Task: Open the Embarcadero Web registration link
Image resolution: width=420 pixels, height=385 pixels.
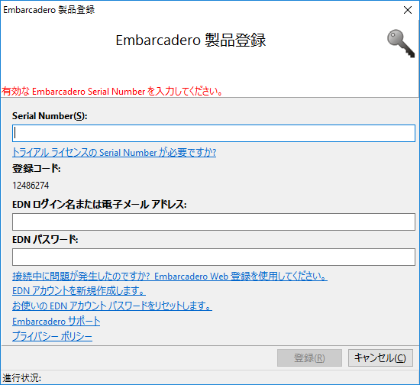Action: tap(170, 277)
